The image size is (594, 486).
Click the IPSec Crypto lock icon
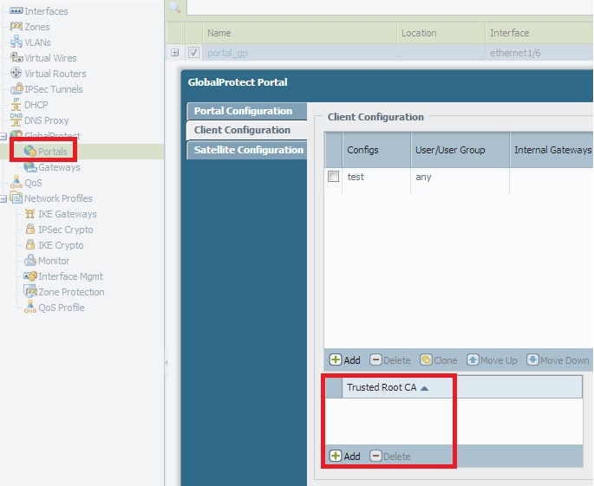30,229
